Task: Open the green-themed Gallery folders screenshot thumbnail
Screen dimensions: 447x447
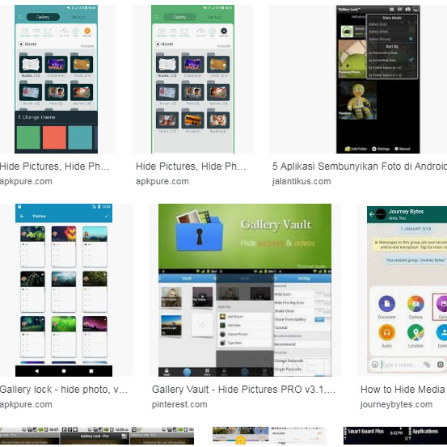Action: click(x=192, y=79)
